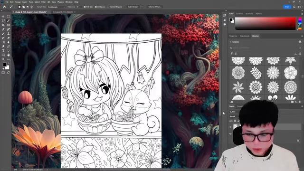Open the workspace switcher icon at top right

pos(299,7)
